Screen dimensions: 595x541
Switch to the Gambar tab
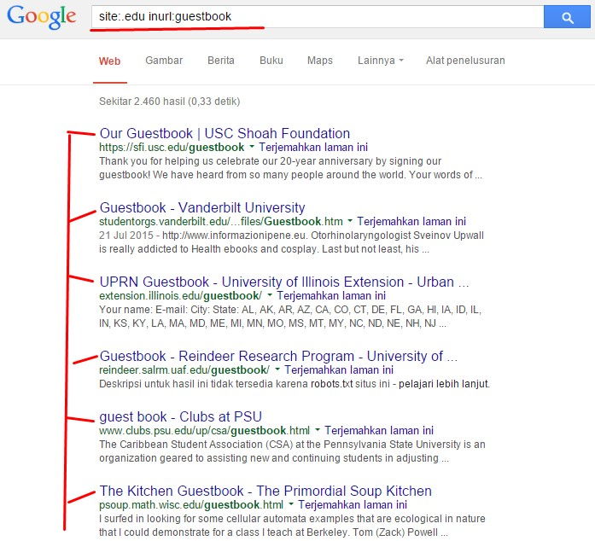tap(164, 61)
